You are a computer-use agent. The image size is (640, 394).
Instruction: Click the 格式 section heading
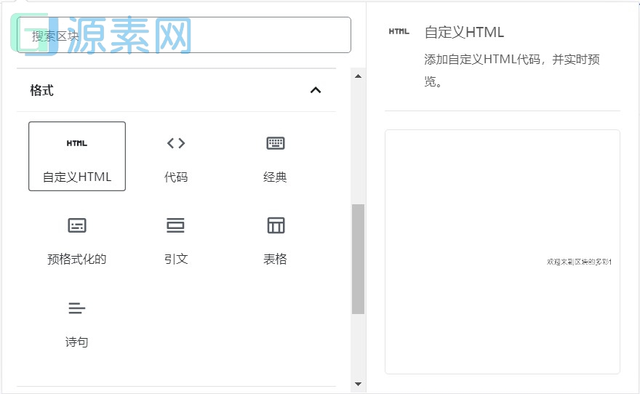click(x=41, y=90)
